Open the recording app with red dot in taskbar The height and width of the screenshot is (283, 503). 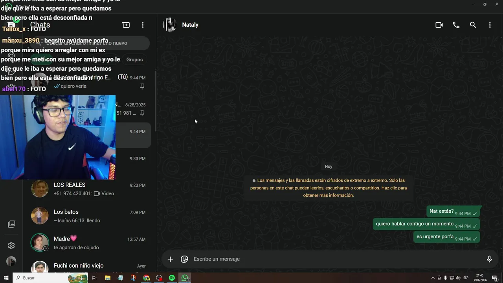(x=159, y=278)
